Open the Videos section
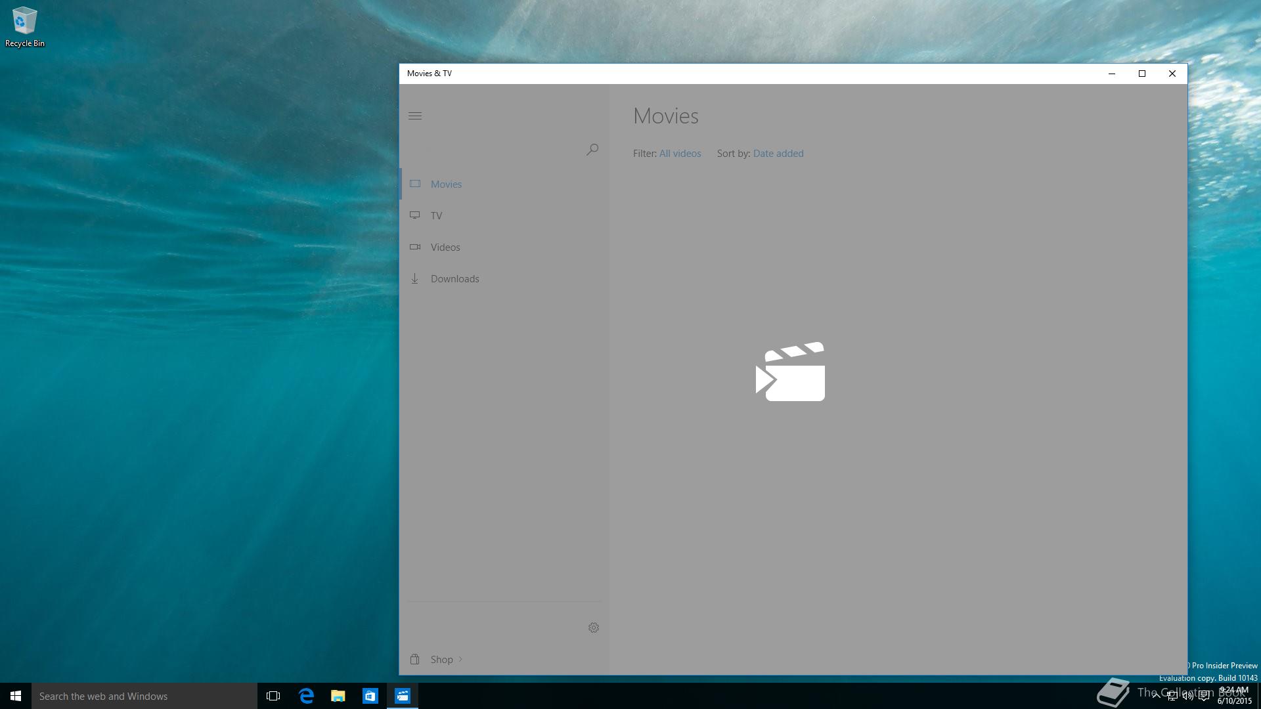The height and width of the screenshot is (709, 1261). (x=504, y=247)
